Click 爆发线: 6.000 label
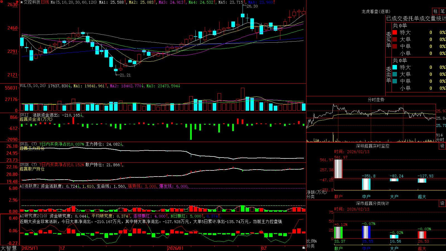Screen dimensions: 446x251 (174, 186)
